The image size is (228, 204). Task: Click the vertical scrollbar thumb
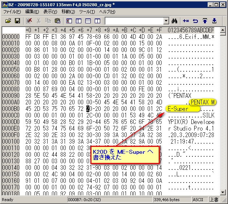[223, 34]
